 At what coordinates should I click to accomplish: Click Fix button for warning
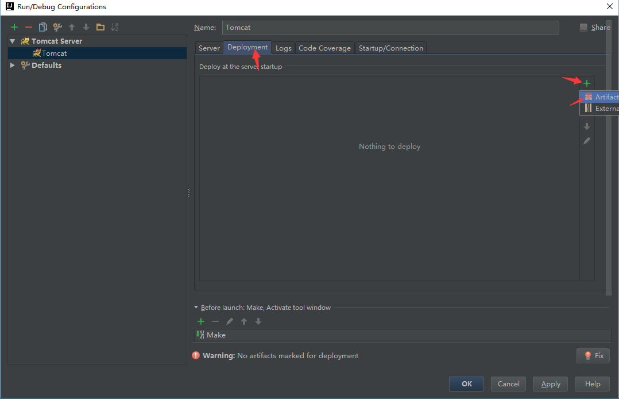click(593, 355)
